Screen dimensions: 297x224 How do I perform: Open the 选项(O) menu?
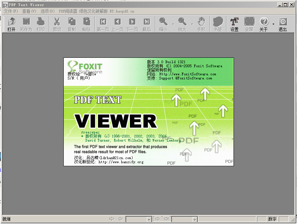47,11
